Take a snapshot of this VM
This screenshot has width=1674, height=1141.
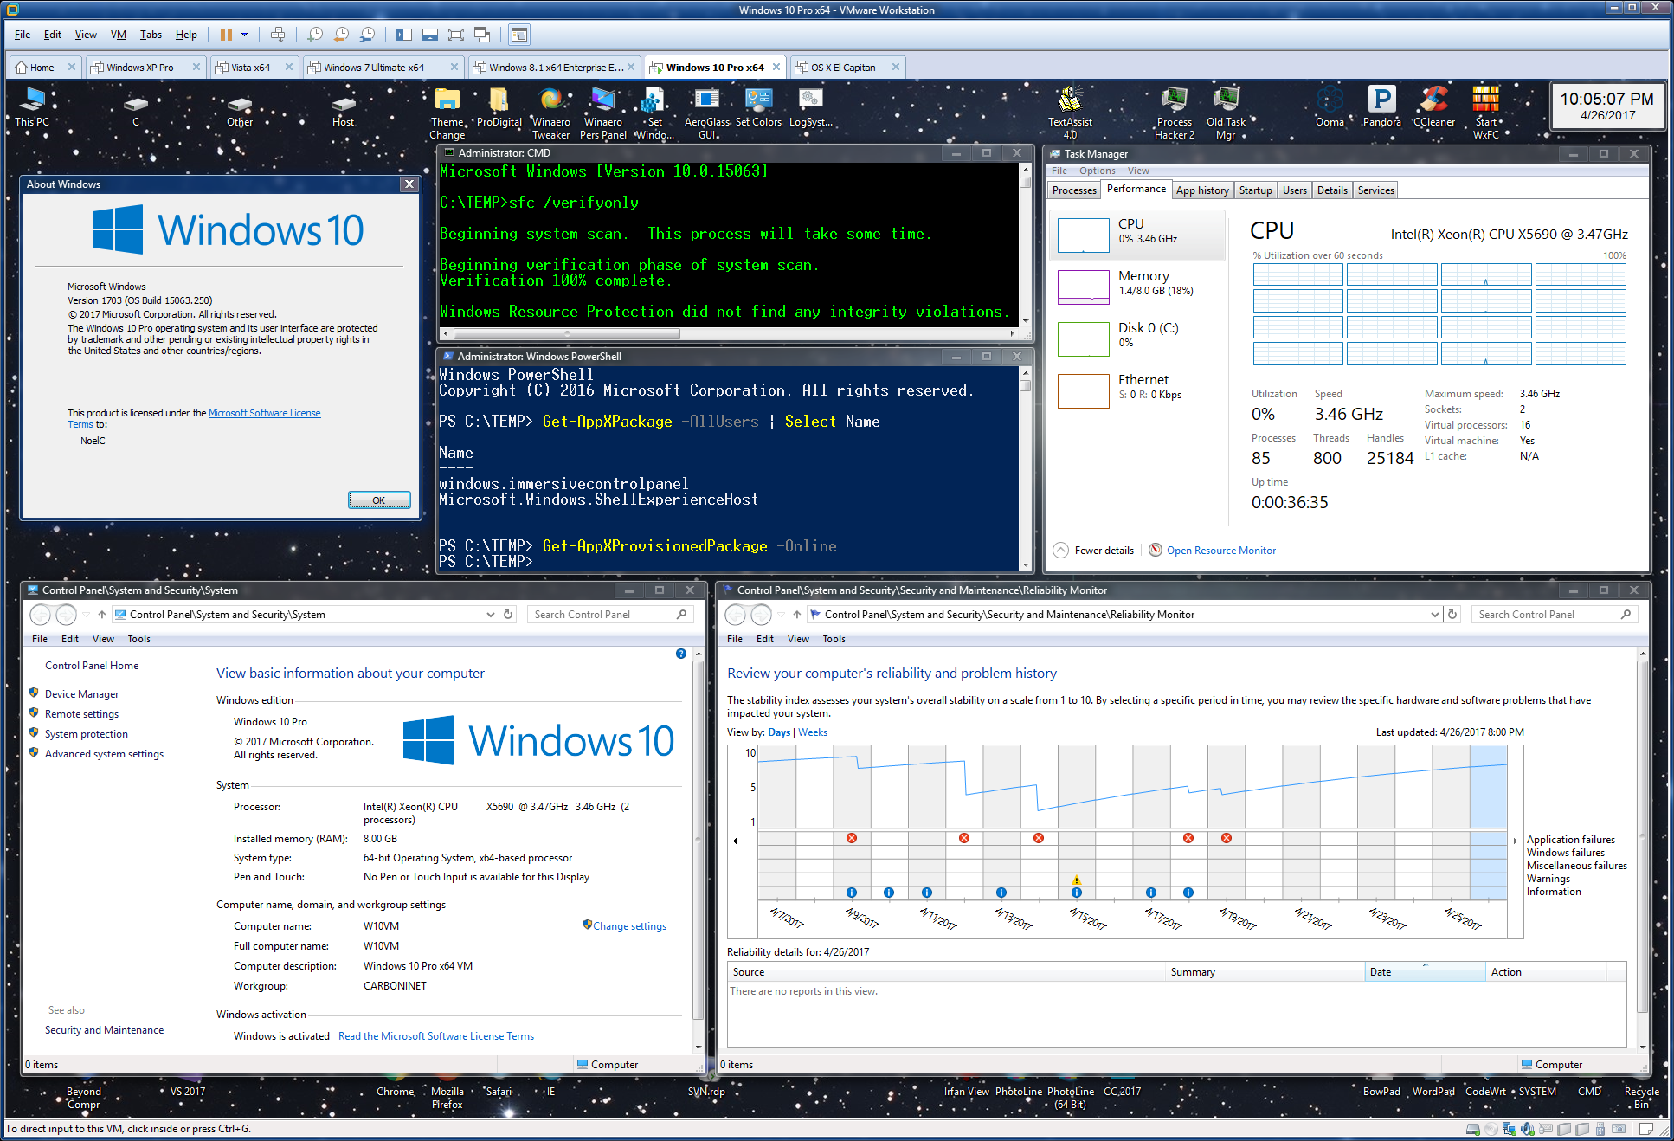coord(315,35)
